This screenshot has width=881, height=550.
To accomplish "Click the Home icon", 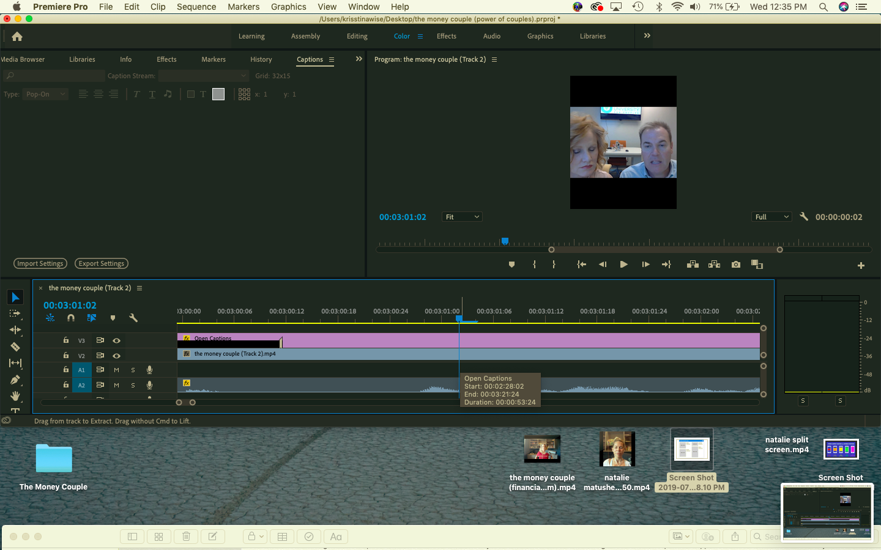I will [x=17, y=36].
